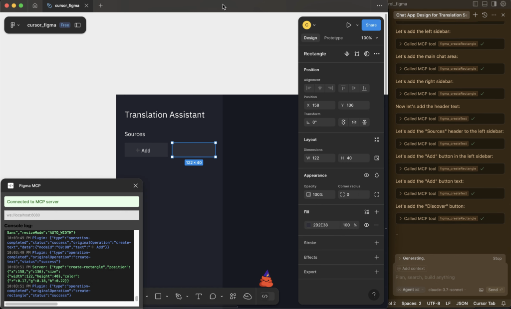Open the 100% zoom level dropdown
The width and height of the screenshot is (511, 309).
click(x=370, y=38)
